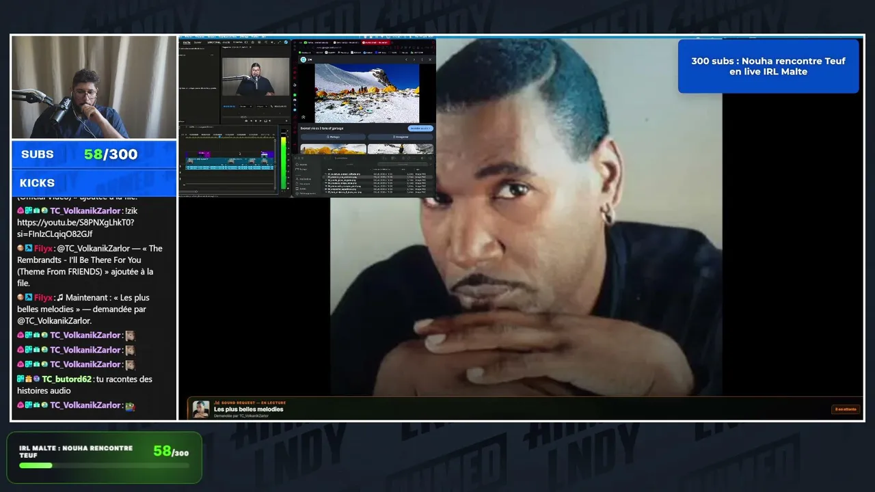Click the music note icon in Filyx's message

60,298
